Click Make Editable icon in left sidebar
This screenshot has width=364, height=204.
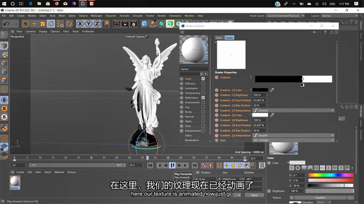[x=4, y=35]
